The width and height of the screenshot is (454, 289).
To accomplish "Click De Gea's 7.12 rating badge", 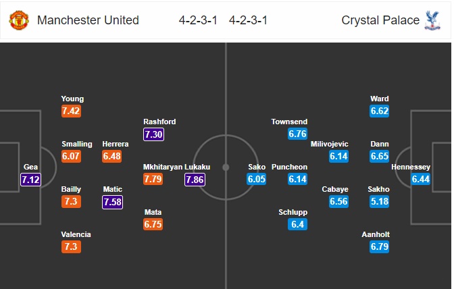I will tap(32, 179).
